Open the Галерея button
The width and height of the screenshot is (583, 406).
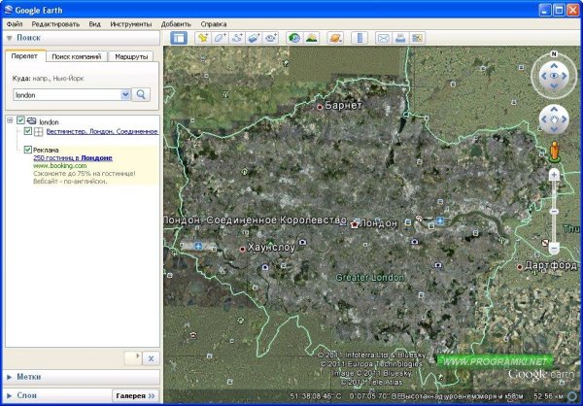tap(135, 396)
